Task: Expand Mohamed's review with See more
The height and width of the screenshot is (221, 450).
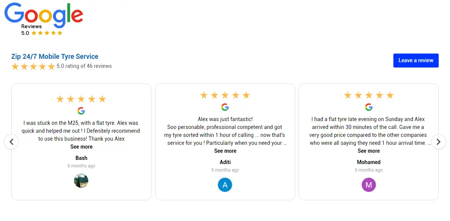Action: 369,151
